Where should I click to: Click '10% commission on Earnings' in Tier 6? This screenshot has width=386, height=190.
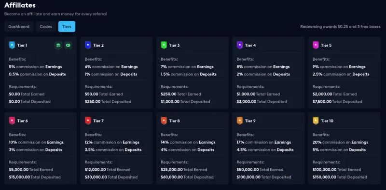(x=37, y=142)
